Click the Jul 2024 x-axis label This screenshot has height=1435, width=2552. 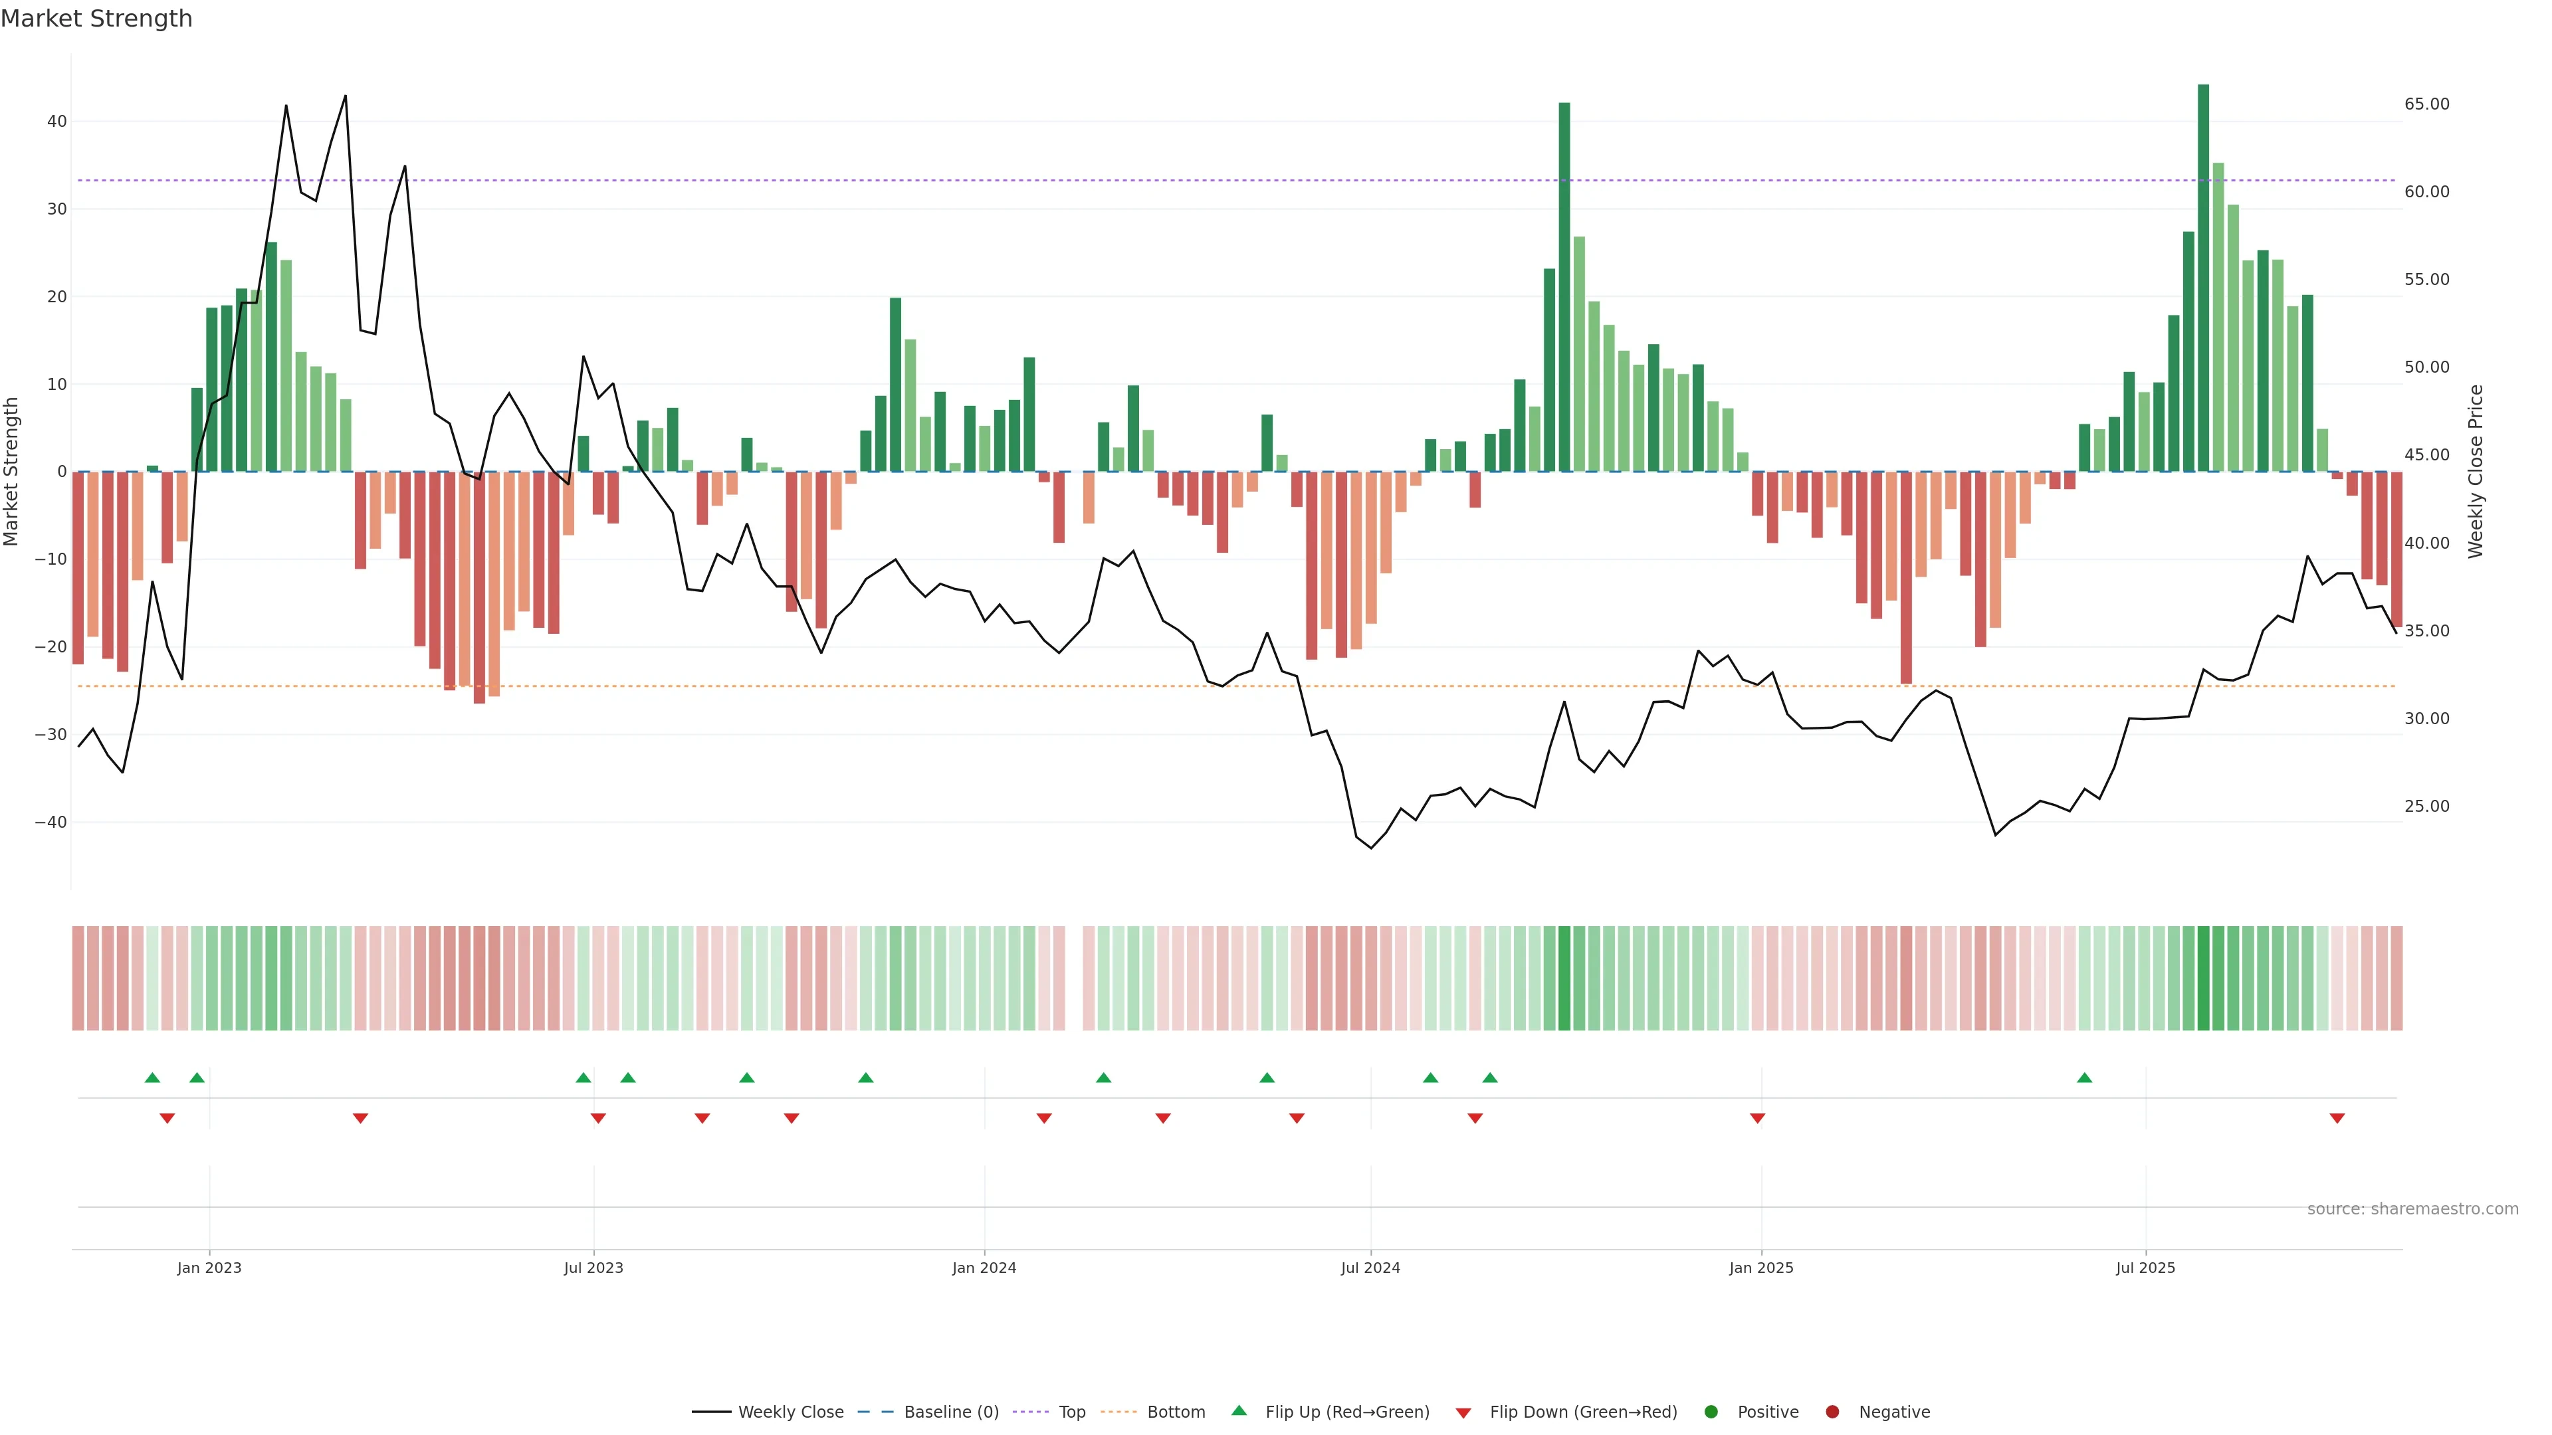tap(1370, 1268)
